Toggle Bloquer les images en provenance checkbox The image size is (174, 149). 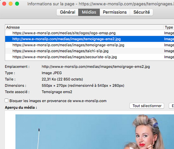click(x=7, y=101)
